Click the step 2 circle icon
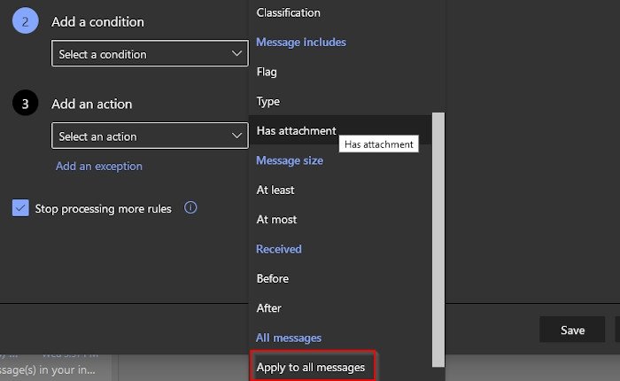This screenshot has height=381, width=620. click(25, 21)
